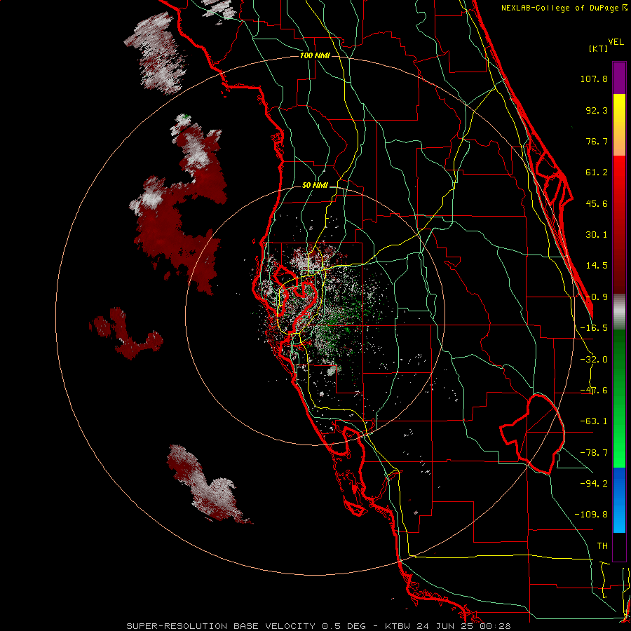Select the blue segment of the color bar
Viewport: 631px width, 631px height.
click(619, 500)
